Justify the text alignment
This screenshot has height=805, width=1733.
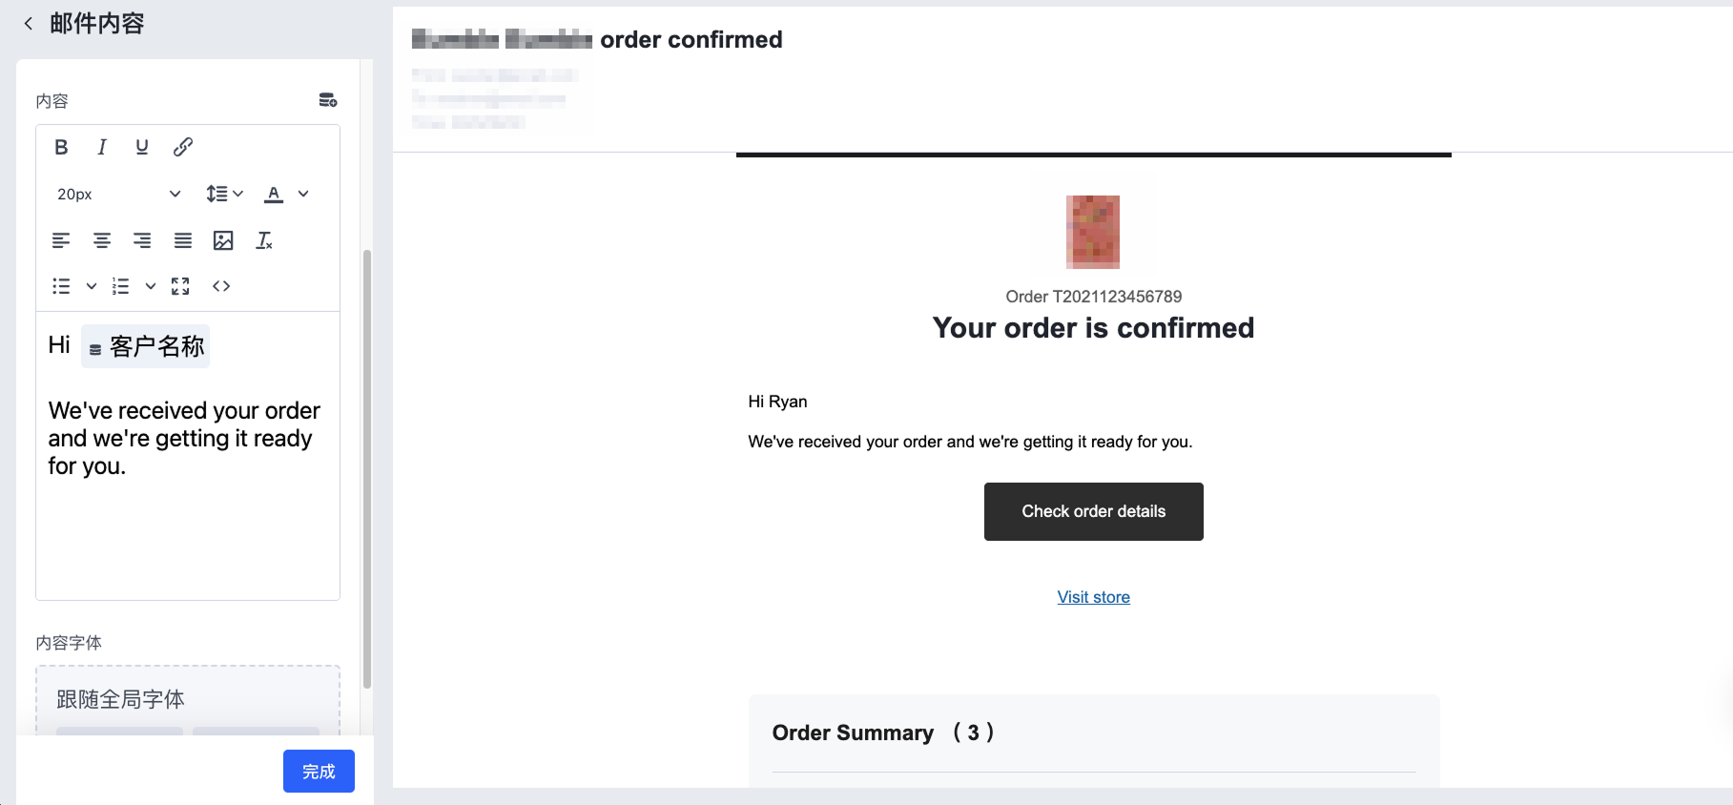[183, 240]
